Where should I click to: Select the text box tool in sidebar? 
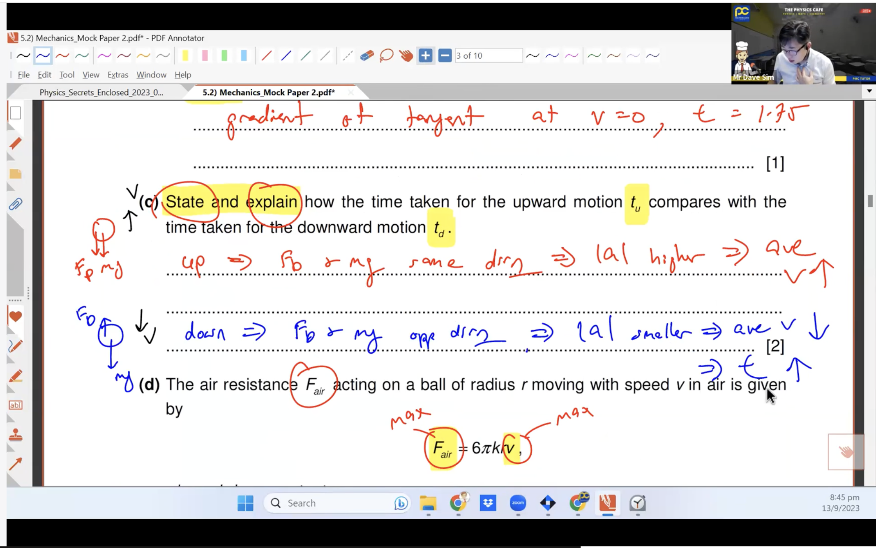(x=15, y=405)
